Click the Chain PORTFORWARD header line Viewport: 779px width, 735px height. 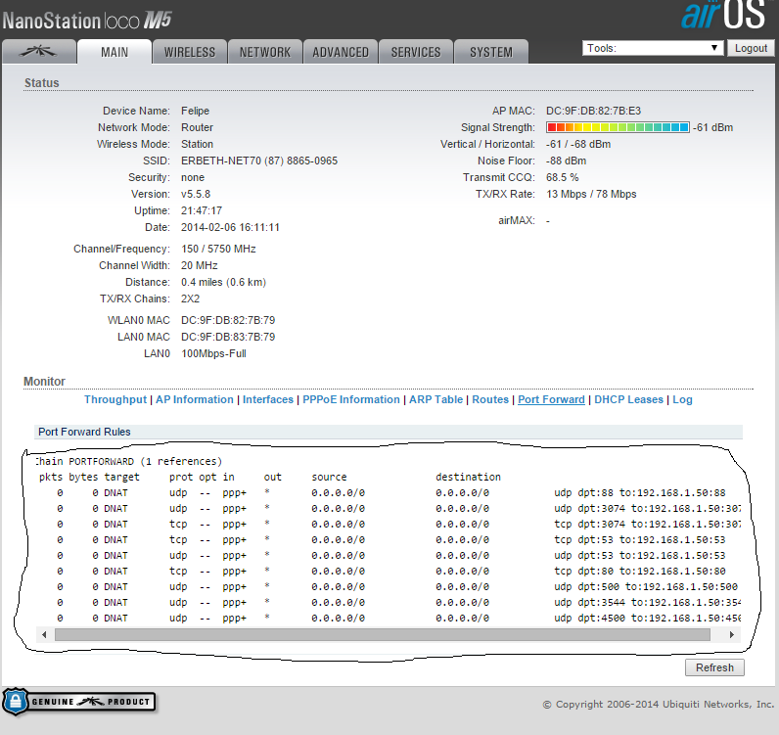pyautogui.click(x=128, y=462)
